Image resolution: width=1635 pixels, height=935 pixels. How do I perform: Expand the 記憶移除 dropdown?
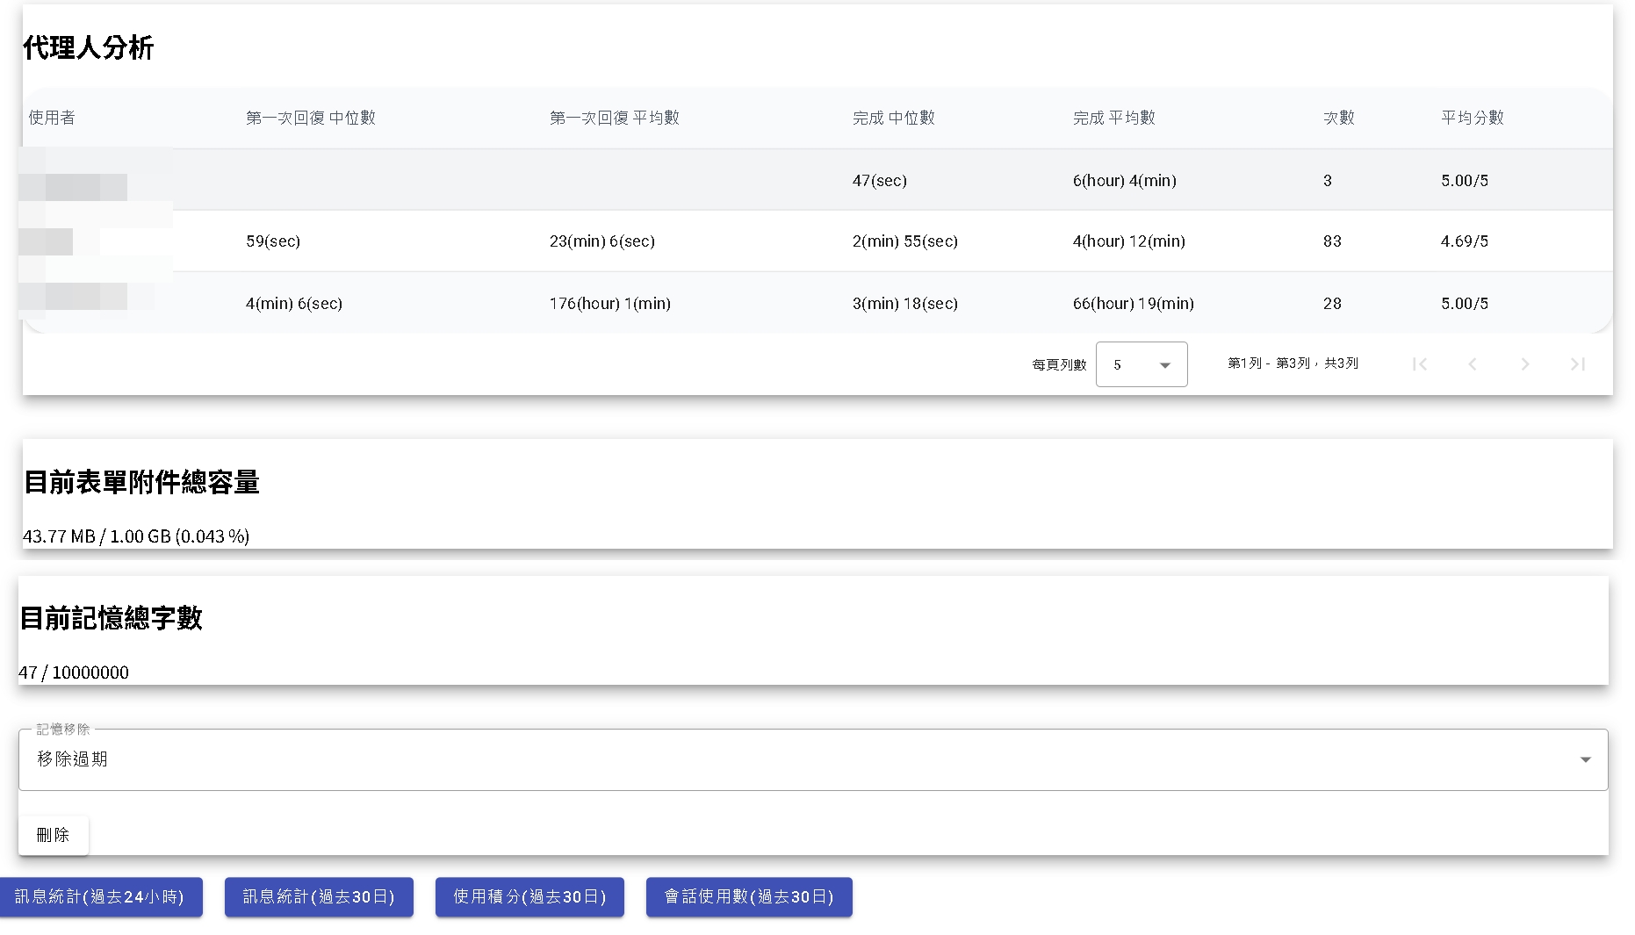(812, 759)
